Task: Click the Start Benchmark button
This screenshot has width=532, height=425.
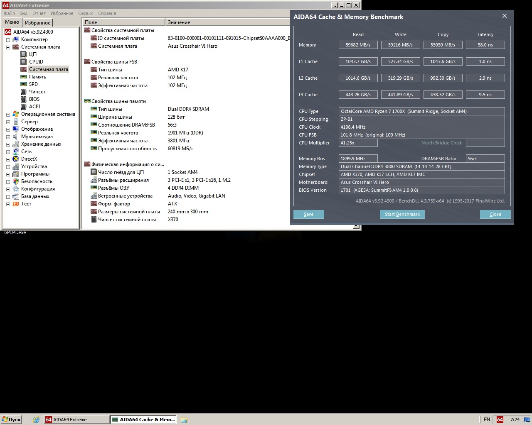Action: point(402,214)
